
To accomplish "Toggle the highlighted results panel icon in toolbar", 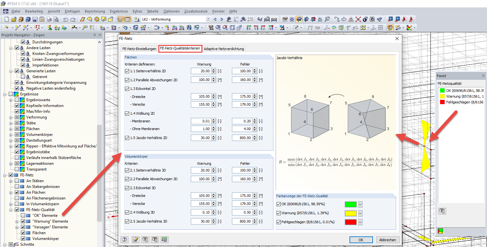I will [390, 28].
